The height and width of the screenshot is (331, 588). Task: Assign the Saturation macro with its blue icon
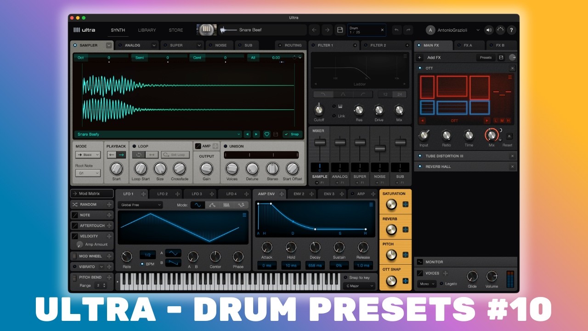406,205
